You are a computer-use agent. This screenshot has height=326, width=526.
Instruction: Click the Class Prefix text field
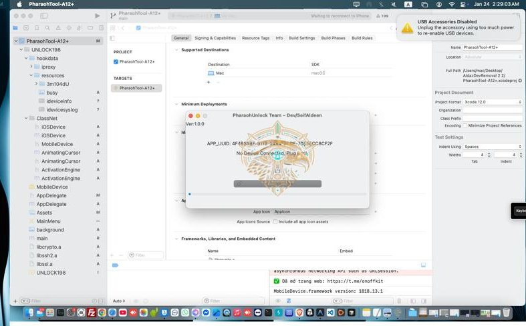pos(493,119)
